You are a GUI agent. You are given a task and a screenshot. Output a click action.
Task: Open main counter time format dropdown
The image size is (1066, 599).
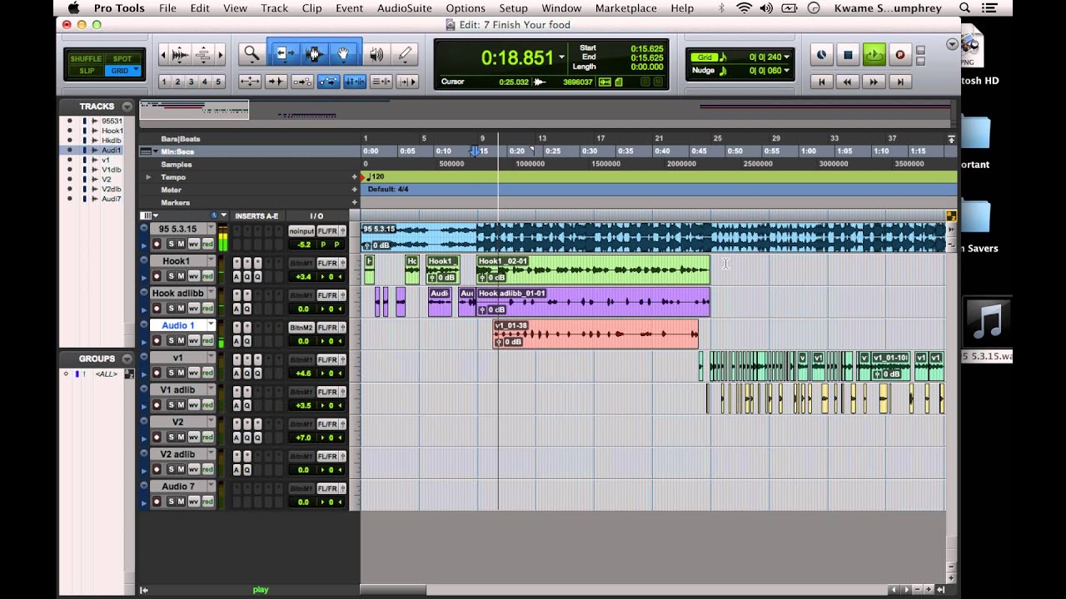[561, 57]
